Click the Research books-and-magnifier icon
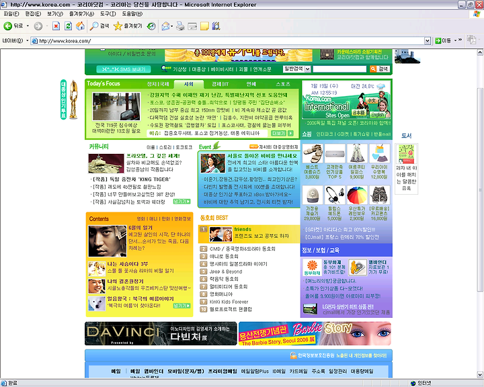Image resolution: width=484 pixels, height=387 pixels. coord(216,26)
